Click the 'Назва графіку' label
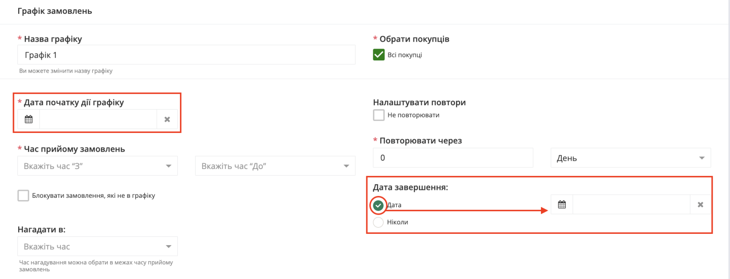This screenshot has height=279, width=730. pyautogui.click(x=53, y=39)
